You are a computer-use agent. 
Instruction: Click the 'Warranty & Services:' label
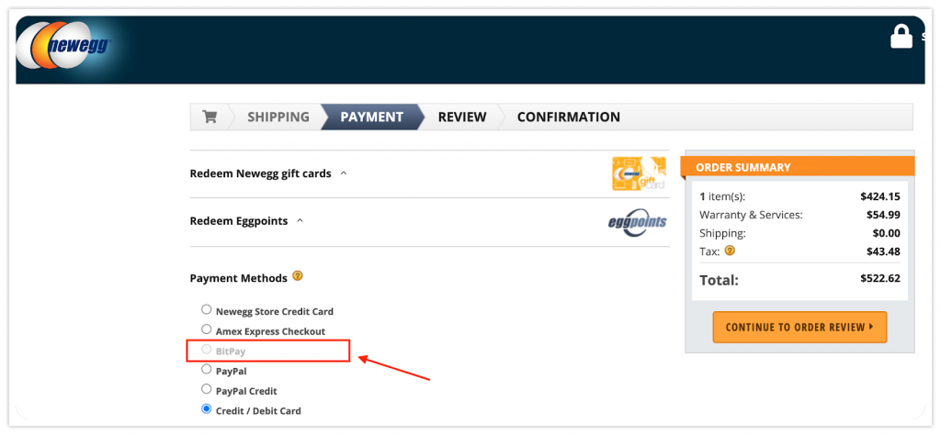point(751,215)
